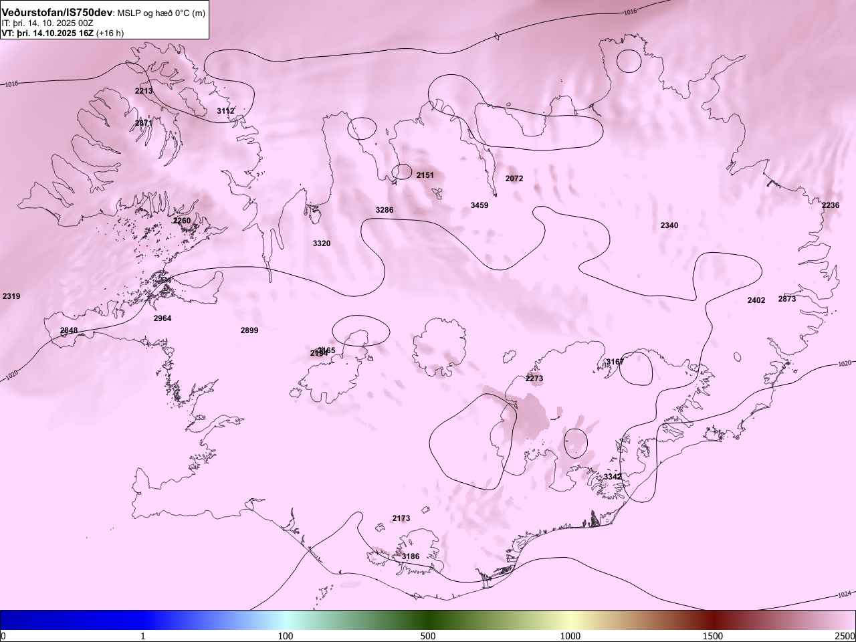Click the dark green segment of colour scale
This screenshot has width=856, height=642.
click(x=428, y=620)
